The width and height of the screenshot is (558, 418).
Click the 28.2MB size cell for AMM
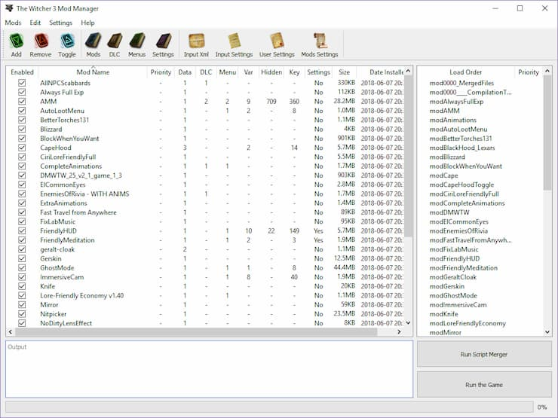coord(344,102)
